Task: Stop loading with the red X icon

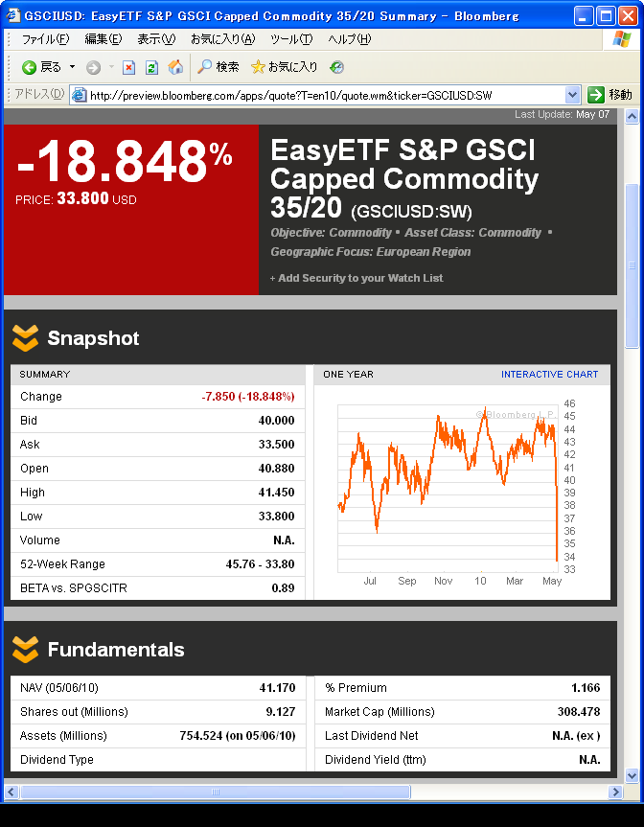Action: point(129,67)
